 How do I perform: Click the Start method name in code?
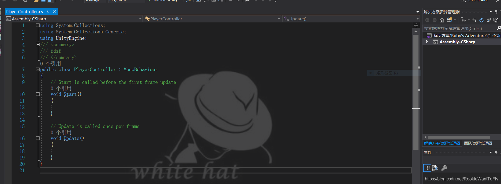tap(70, 94)
